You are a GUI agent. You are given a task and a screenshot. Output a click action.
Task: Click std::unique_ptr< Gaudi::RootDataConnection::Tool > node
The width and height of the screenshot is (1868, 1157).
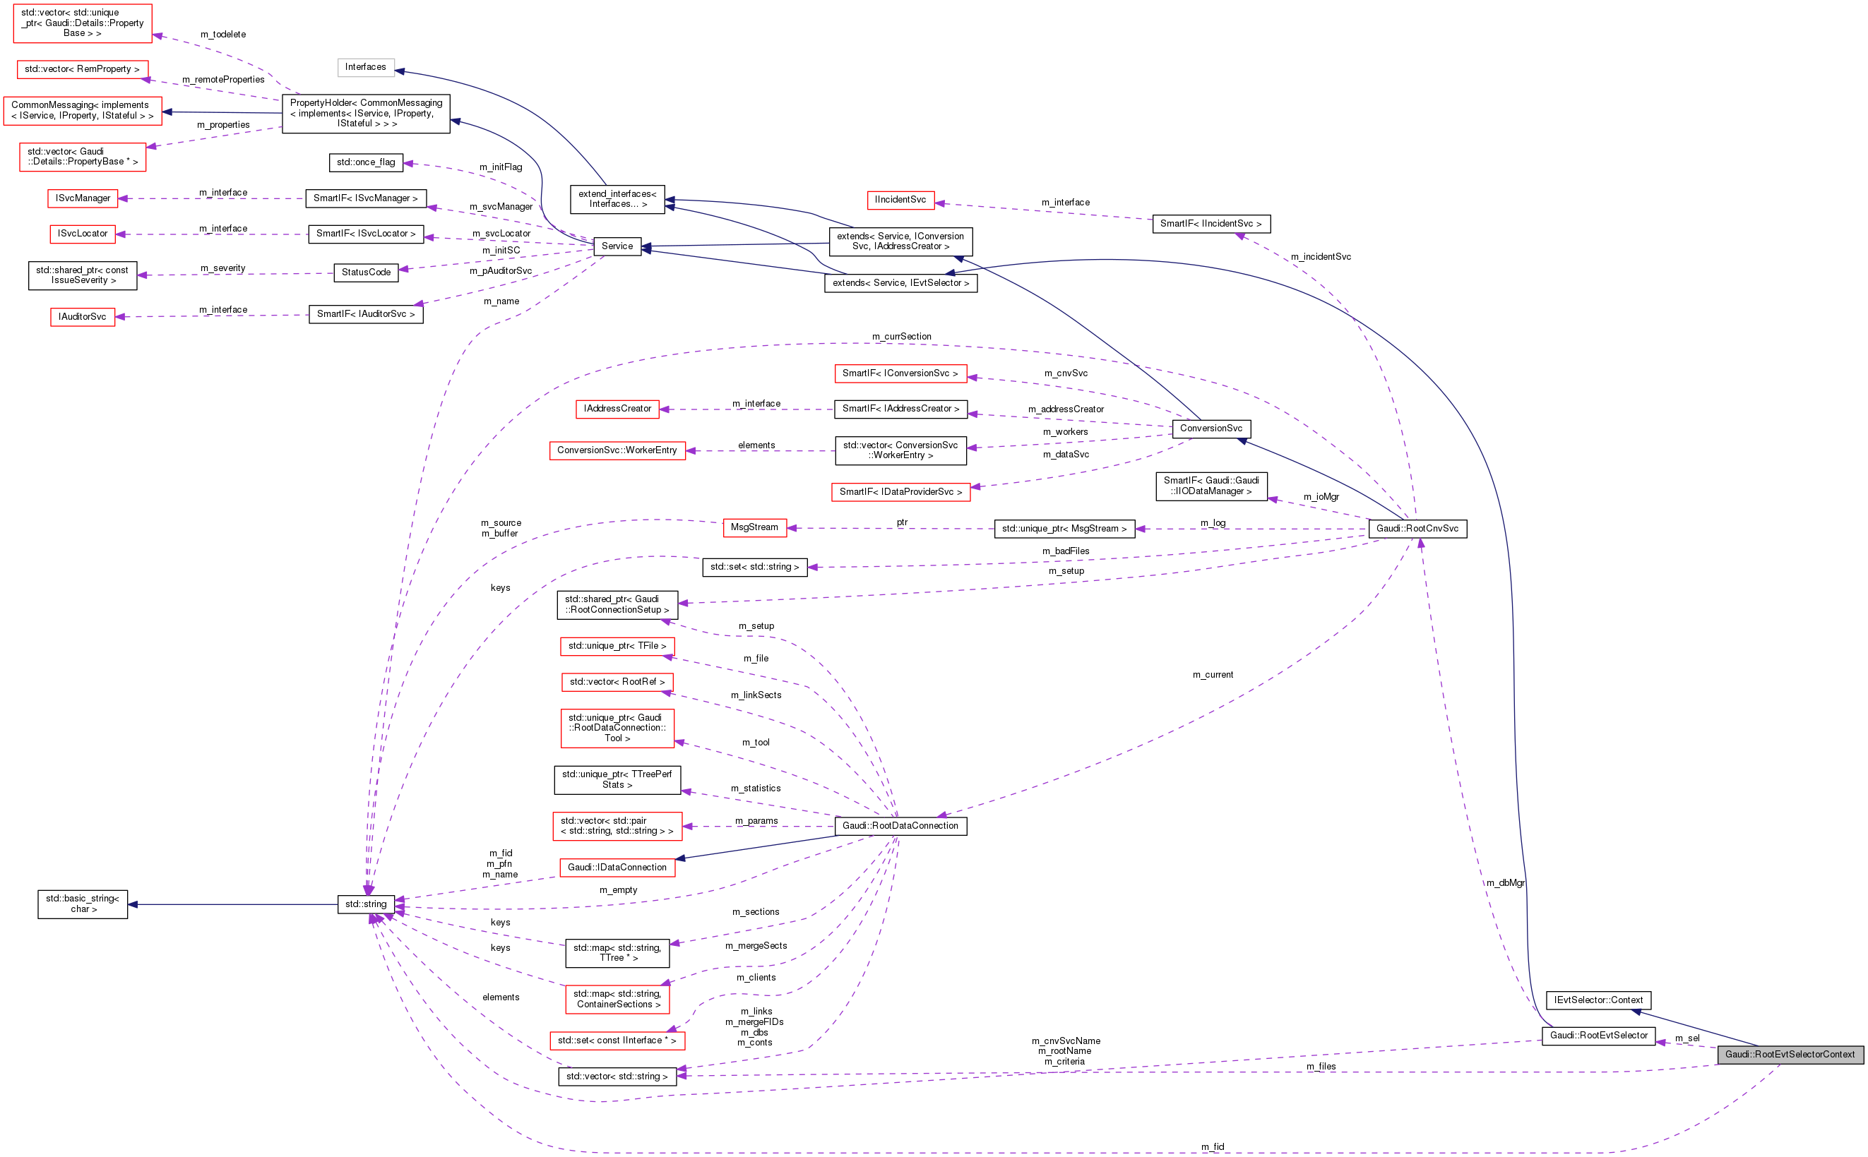coord(617,729)
